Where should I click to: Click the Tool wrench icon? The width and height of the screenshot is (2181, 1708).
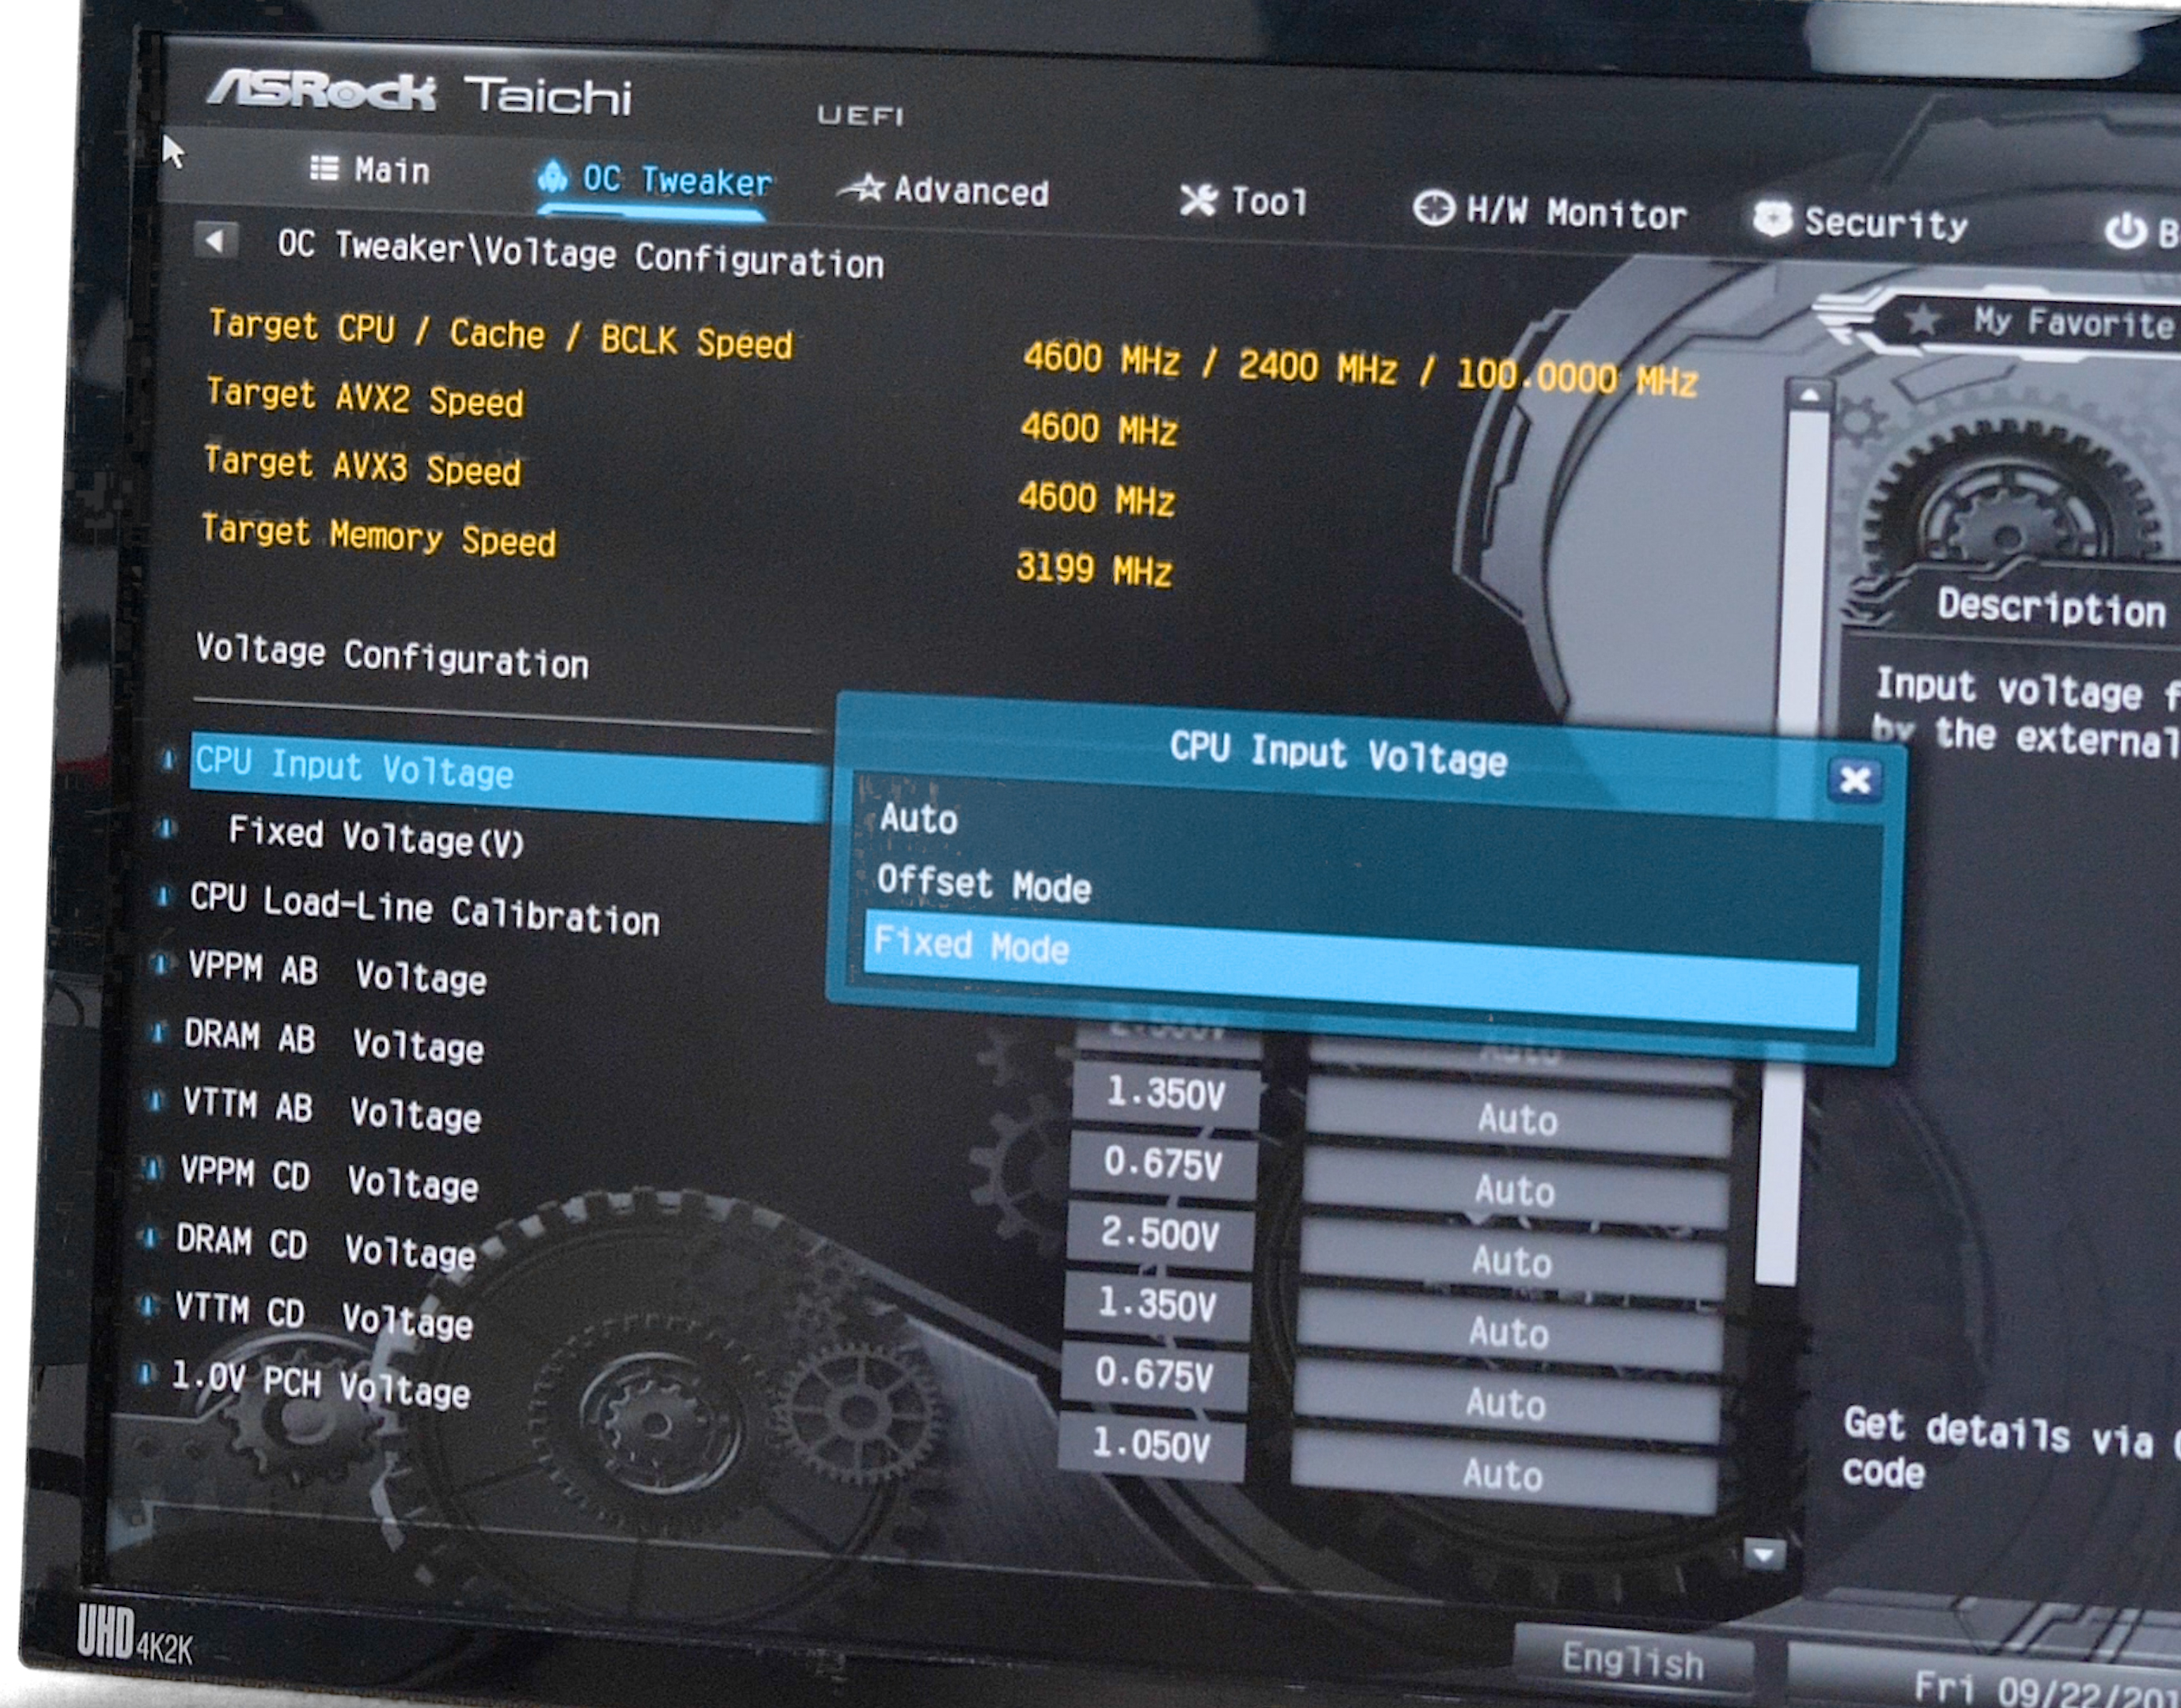[x=1198, y=200]
